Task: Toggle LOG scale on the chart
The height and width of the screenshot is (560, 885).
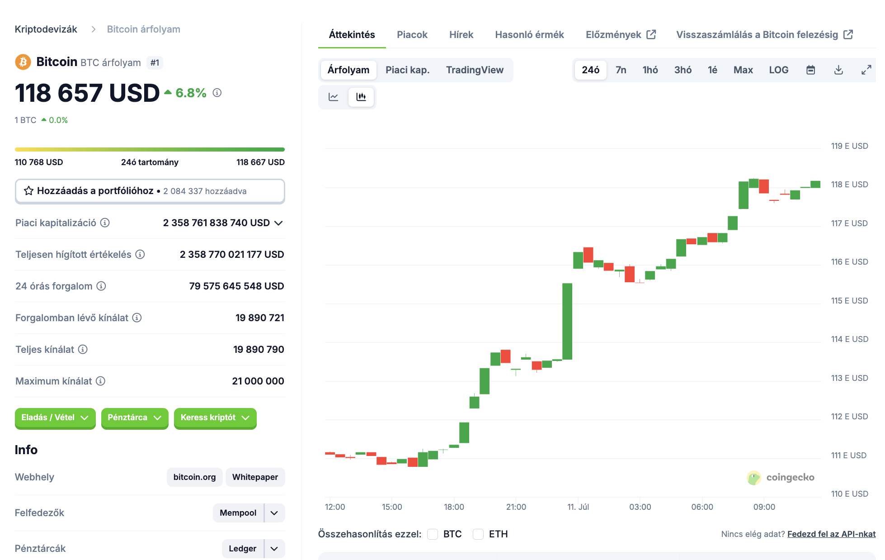Action: (x=778, y=70)
